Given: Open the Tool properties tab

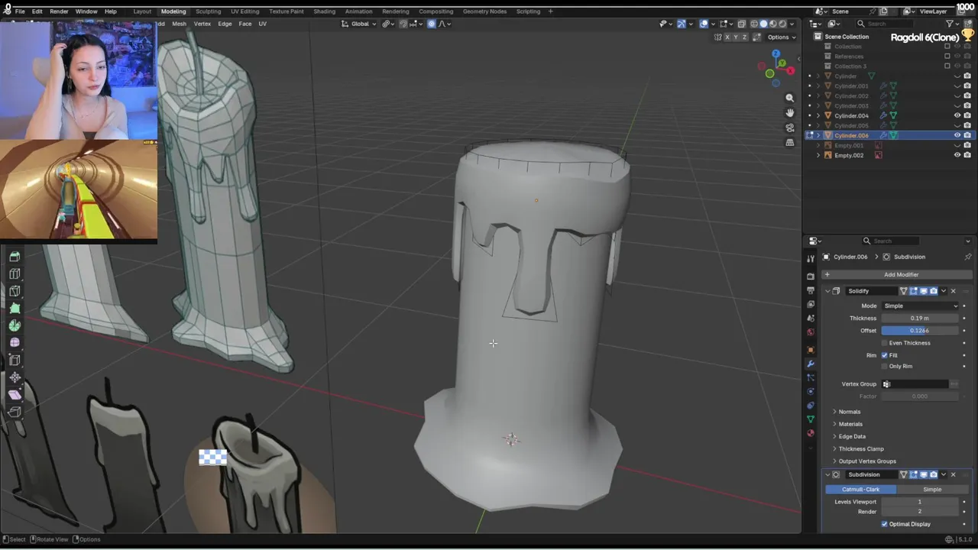Looking at the screenshot, I should pos(811,259).
